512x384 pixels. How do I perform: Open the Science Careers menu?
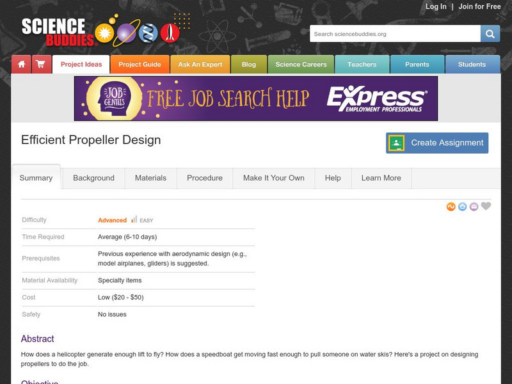[x=301, y=65]
